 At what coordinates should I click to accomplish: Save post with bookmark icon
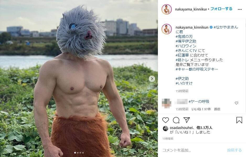(x=239, y=120)
